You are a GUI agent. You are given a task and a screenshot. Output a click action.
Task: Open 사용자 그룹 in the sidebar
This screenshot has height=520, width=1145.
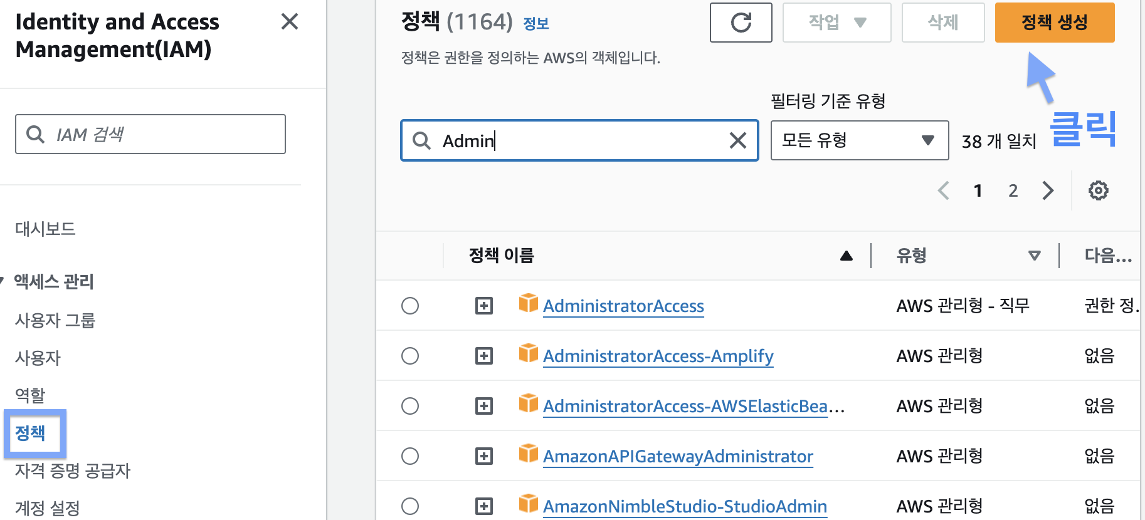55,320
